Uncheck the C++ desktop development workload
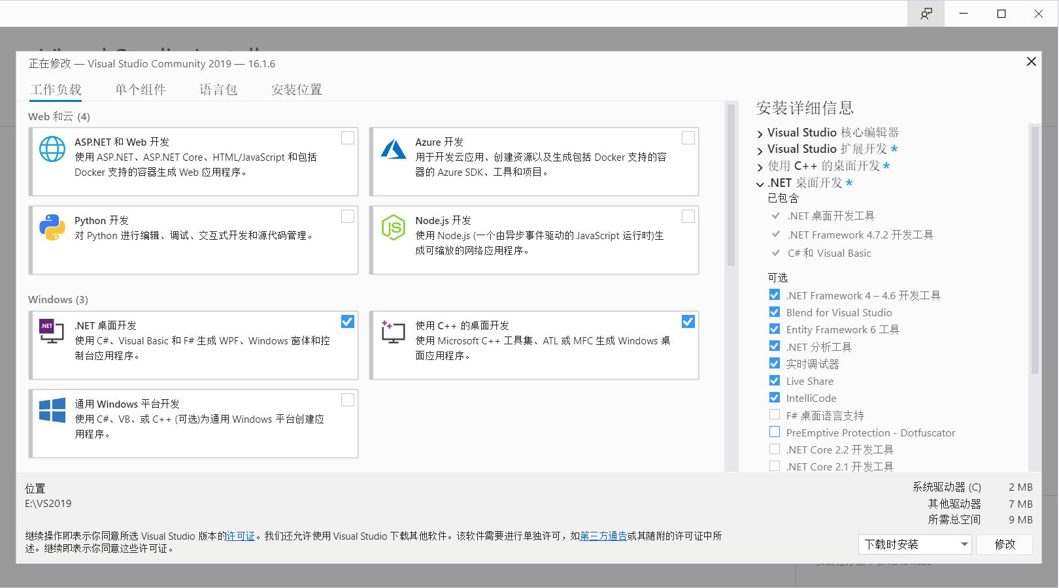This screenshot has height=588, width=1059. pos(688,321)
